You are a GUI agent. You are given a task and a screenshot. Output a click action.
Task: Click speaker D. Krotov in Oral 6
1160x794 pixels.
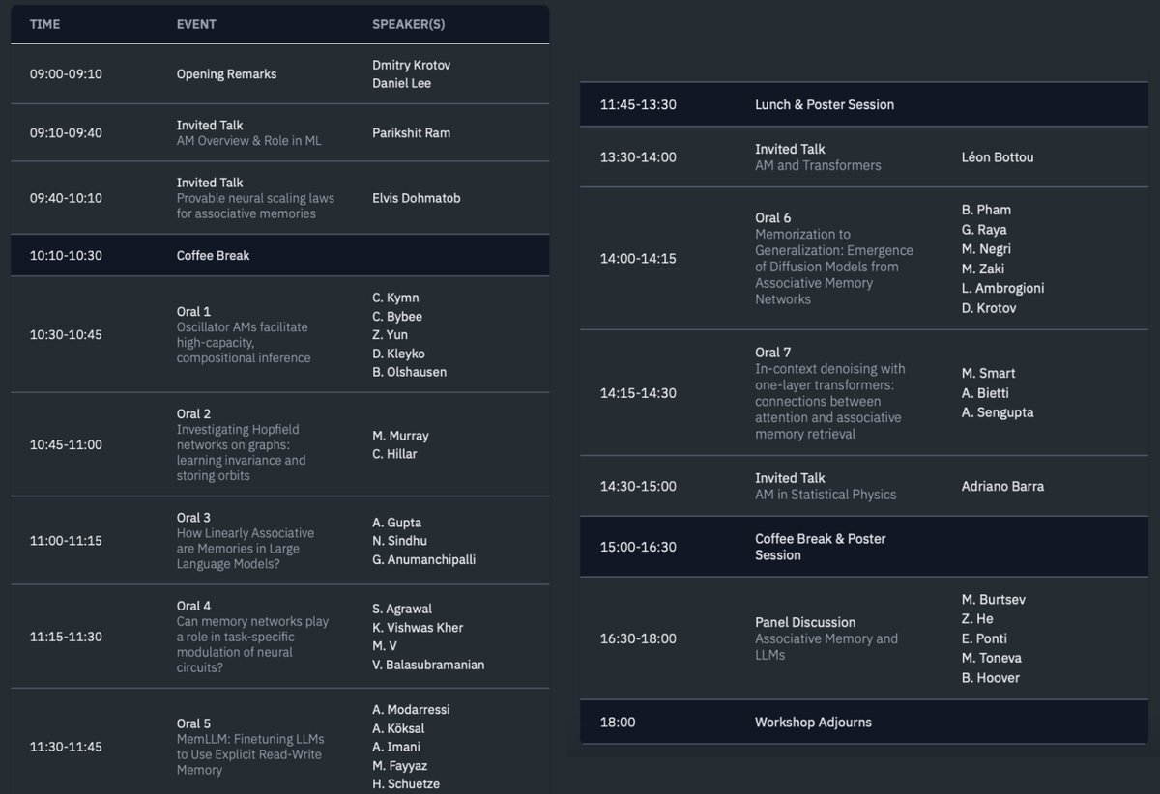click(x=989, y=308)
